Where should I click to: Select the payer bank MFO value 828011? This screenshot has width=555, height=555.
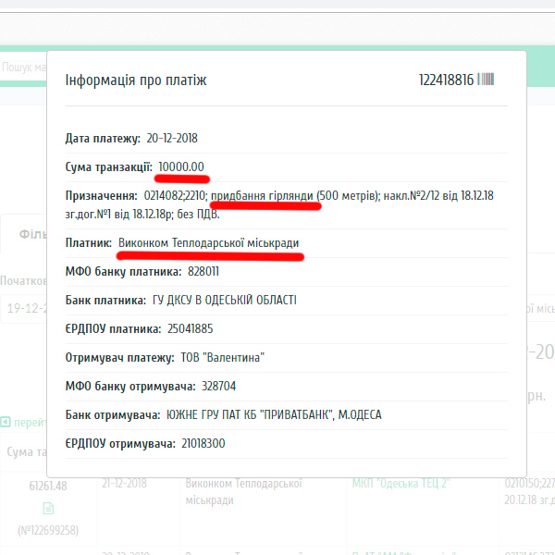(x=203, y=271)
